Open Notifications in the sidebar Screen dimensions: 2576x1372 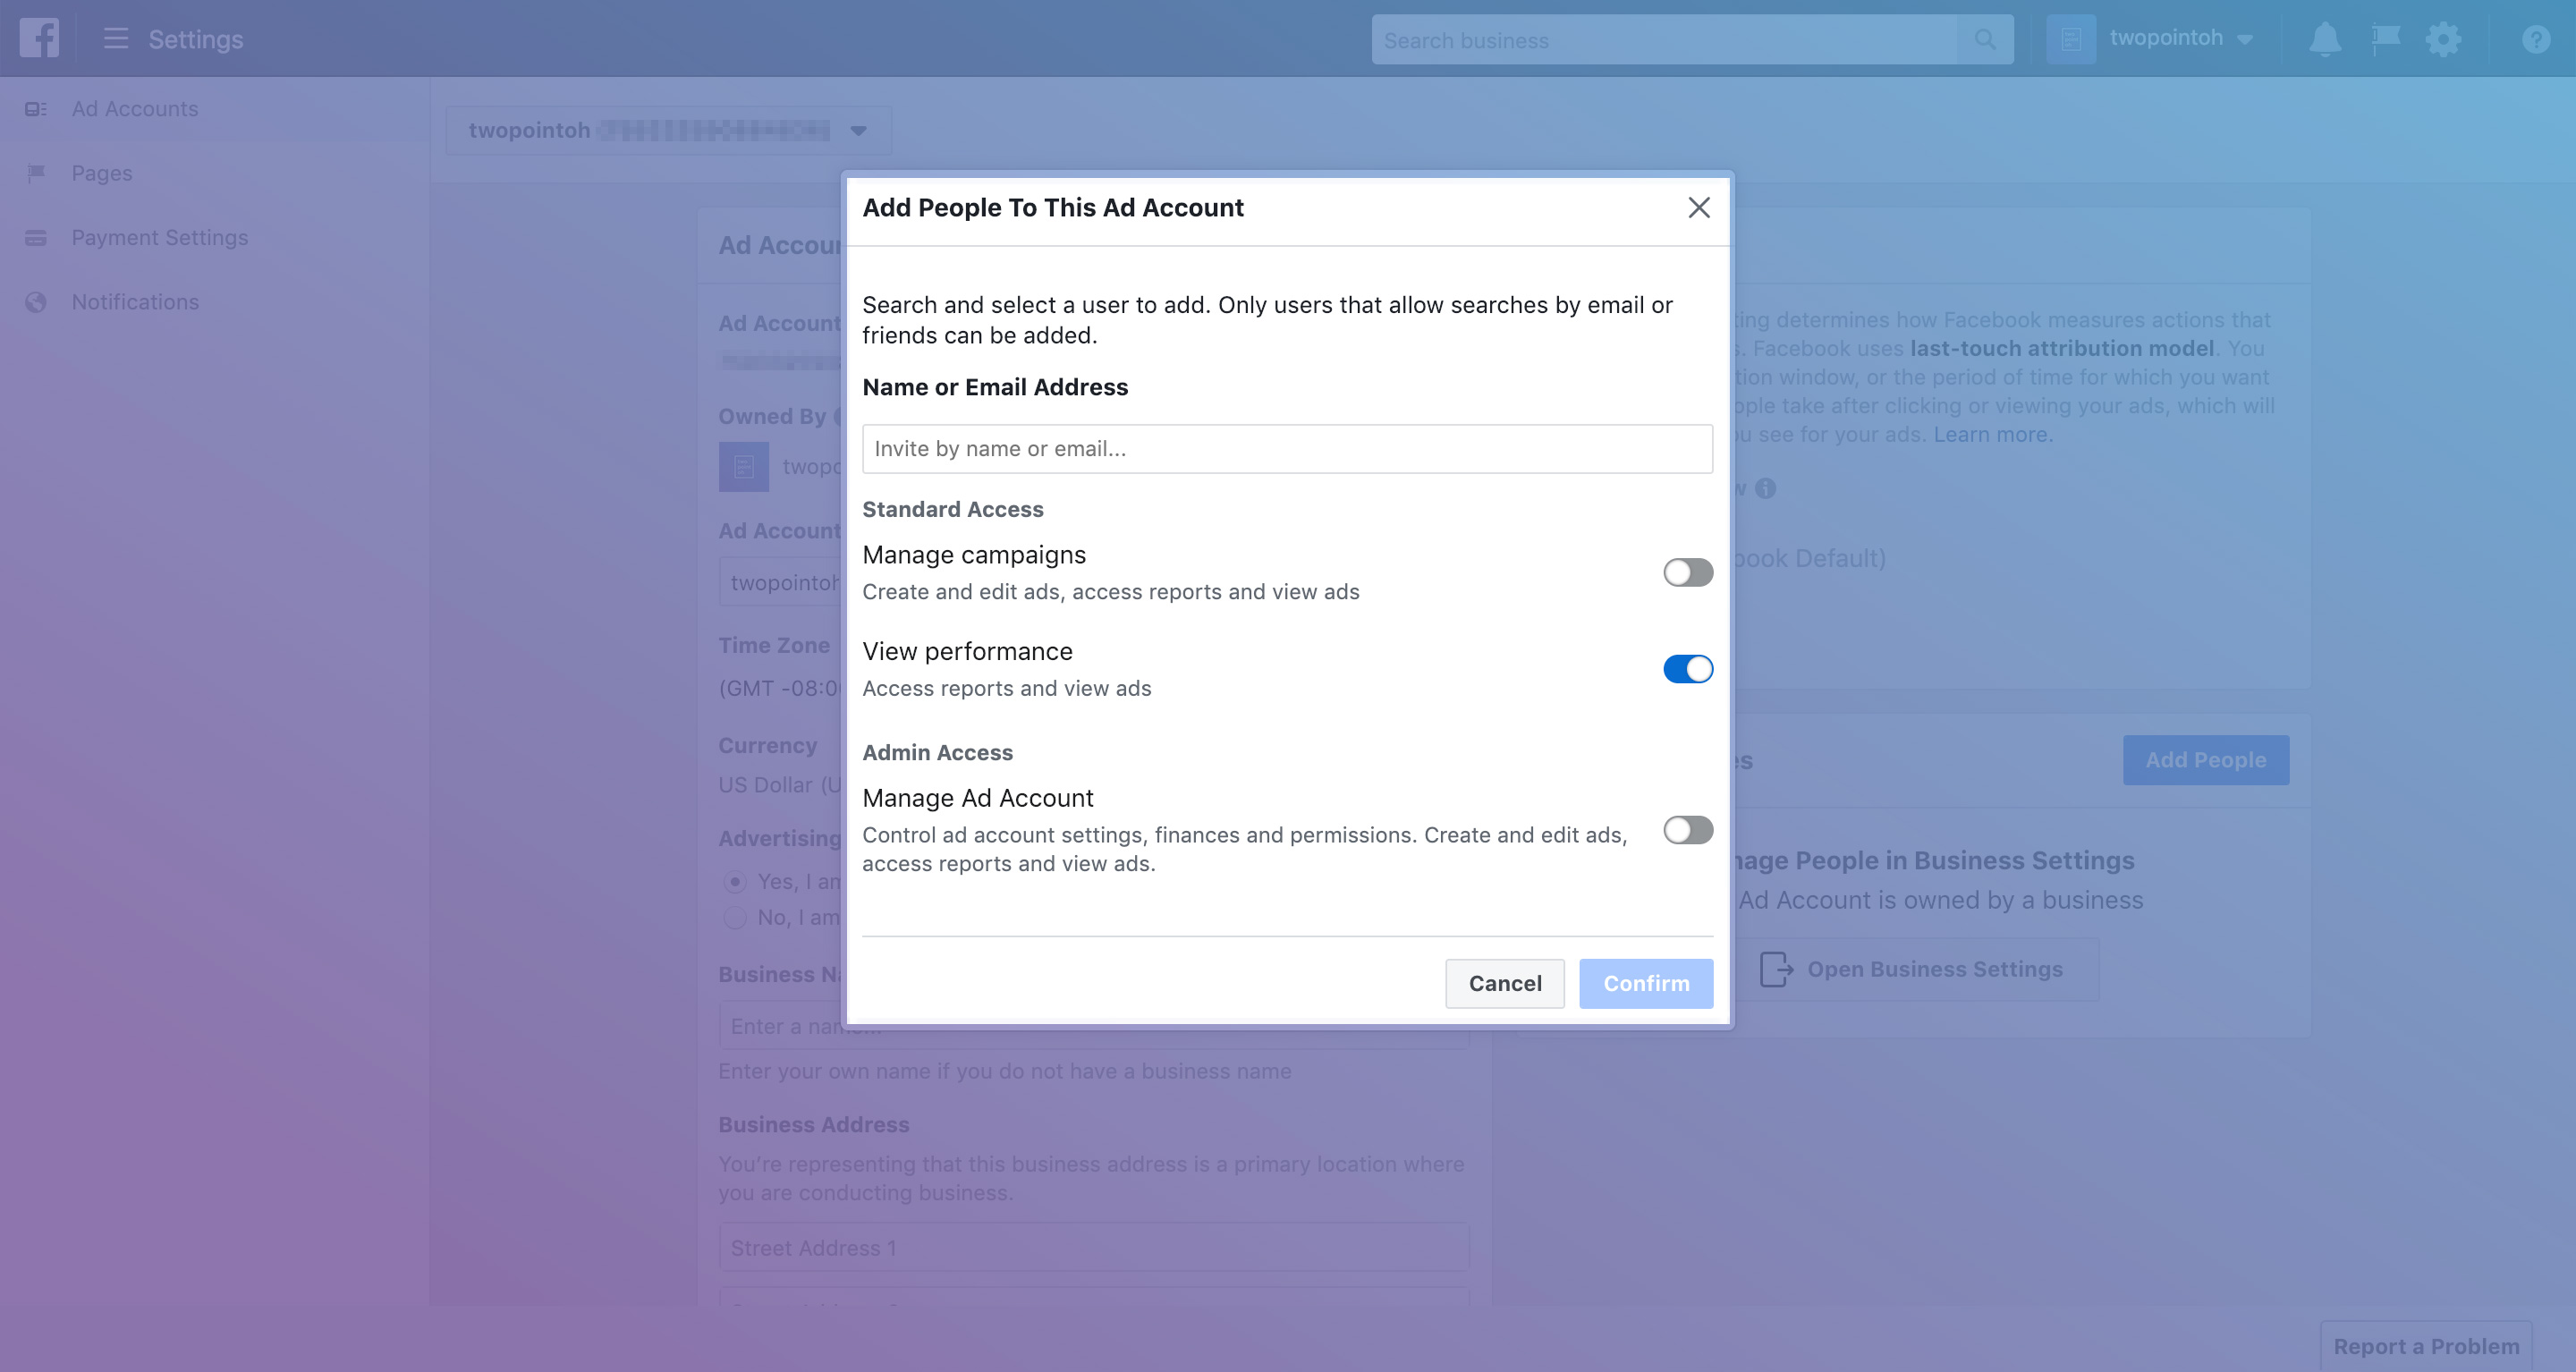coord(135,302)
